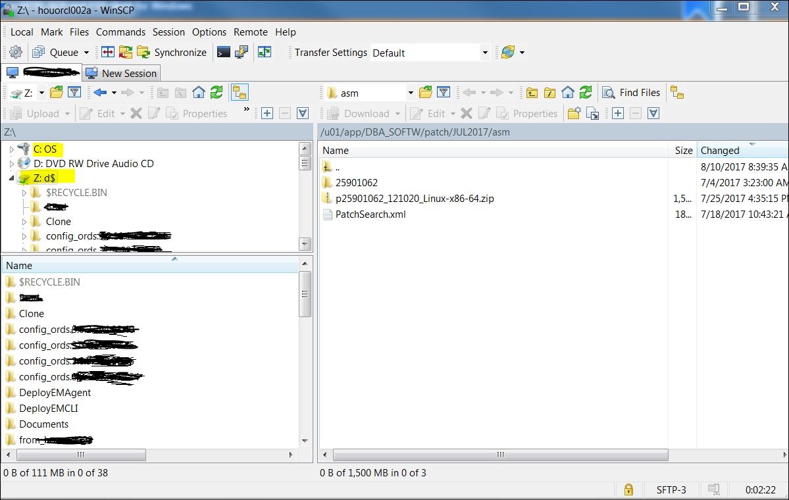Viewport: 789px width, 500px height.
Task: Click the remote Create New Folder icon
Action: (x=574, y=114)
